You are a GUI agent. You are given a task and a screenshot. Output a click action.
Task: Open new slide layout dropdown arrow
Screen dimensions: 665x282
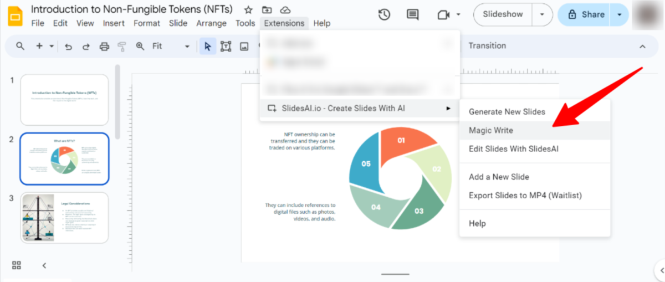[52, 47]
